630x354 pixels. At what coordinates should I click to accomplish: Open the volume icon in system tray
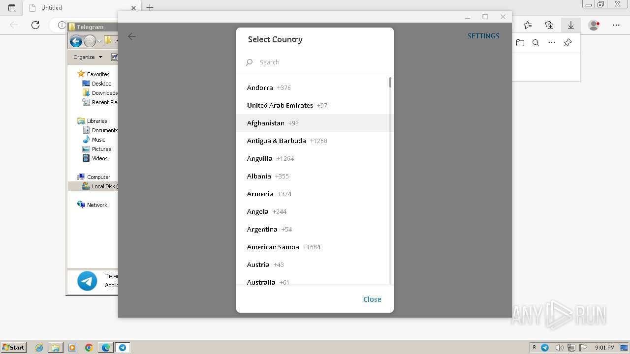pos(559,348)
